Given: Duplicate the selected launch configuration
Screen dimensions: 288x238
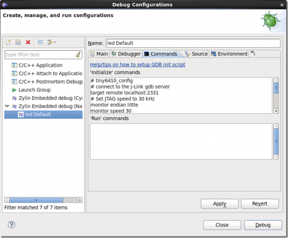Looking at the screenshot, I should 18,43.
